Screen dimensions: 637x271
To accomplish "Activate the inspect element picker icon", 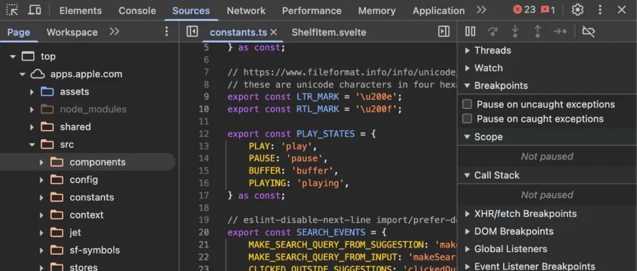I will coord(12,10).
